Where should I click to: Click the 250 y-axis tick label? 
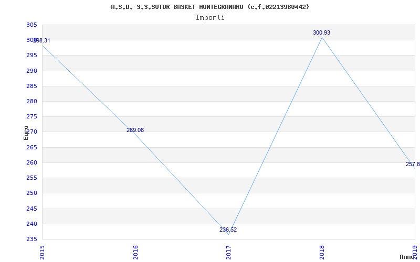point(31,193)
